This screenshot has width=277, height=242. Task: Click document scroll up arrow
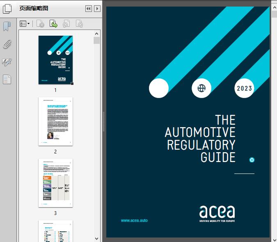point(275,7)
